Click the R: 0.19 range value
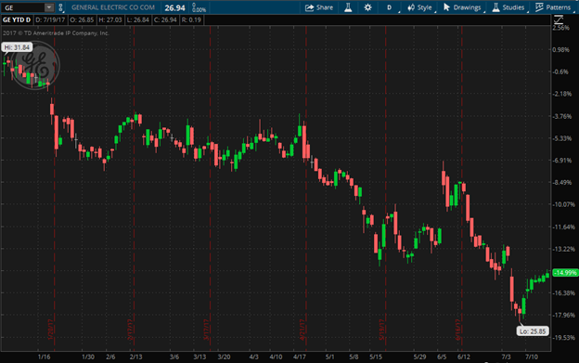Screen dimensions: 579x363 click(191, 19)
